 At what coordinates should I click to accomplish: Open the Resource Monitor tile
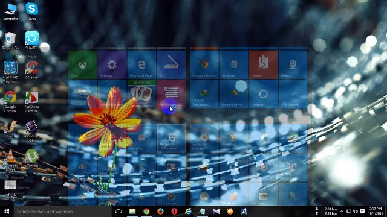(204, 139)
